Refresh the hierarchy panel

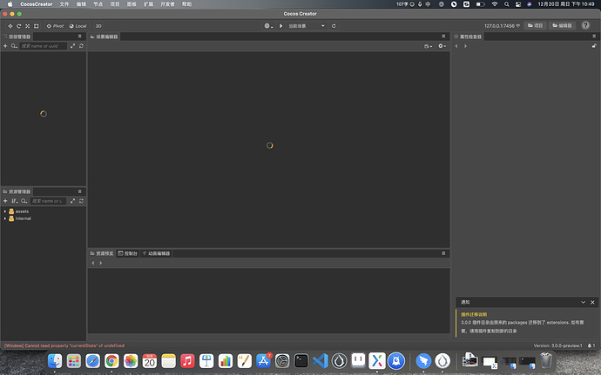click(81, 46)
